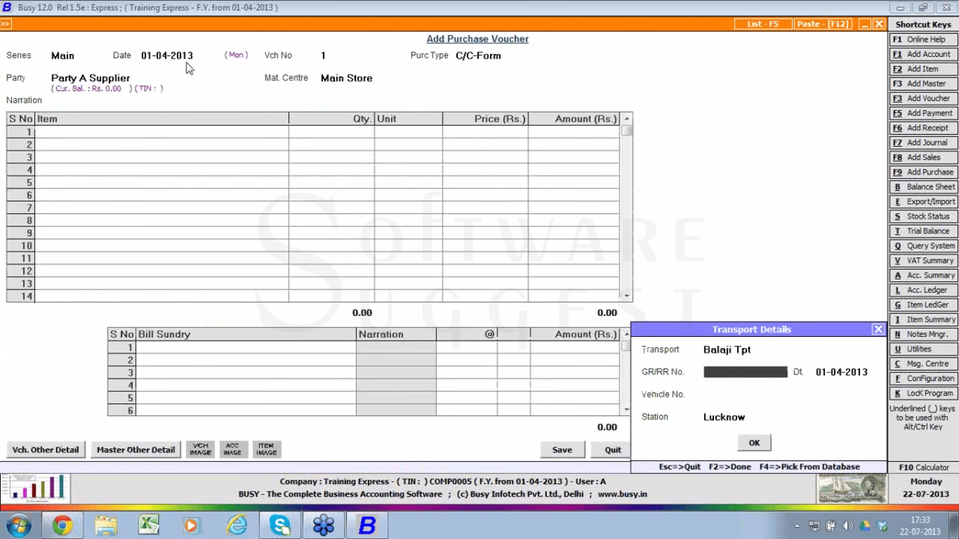Image resolution: width=959 pixels, height=539 pixels.
Task: Click the GR/RR No. input field
Action: point(744,371)
